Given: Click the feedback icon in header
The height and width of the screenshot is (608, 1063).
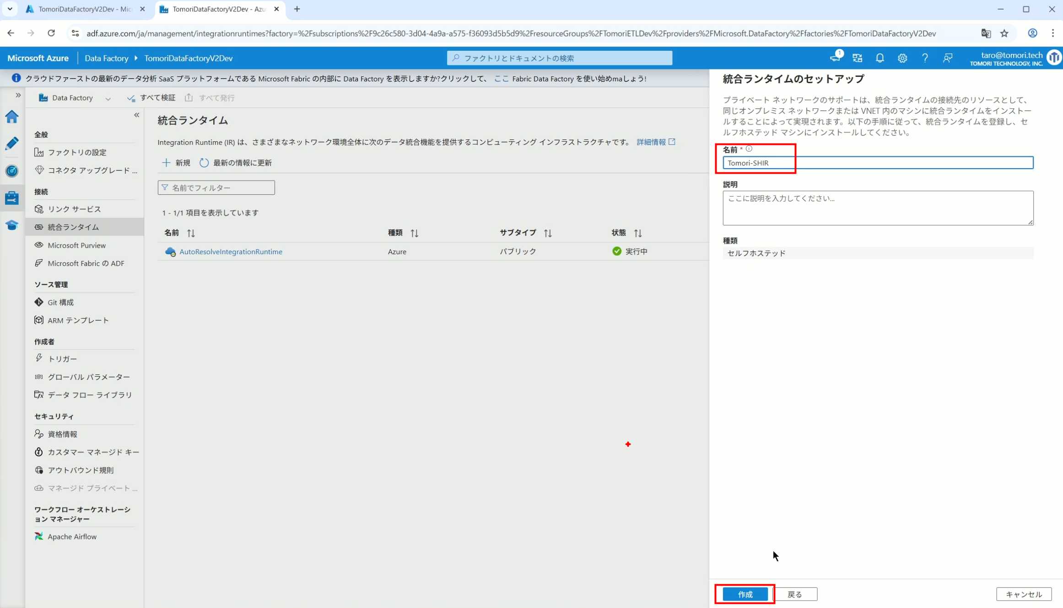Looking at the screenshot, I should pos(948,58).
